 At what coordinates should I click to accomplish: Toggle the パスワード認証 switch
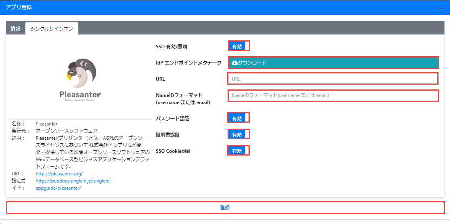coord(238,118)
